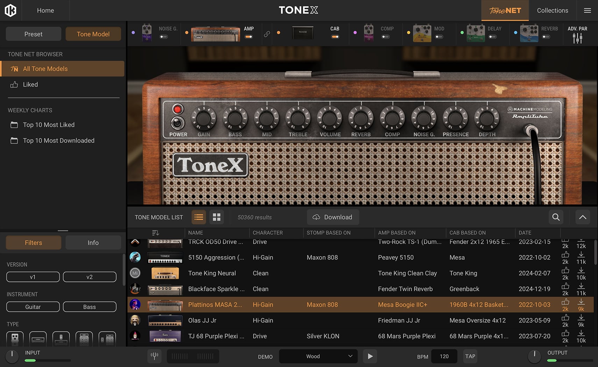Screen dimensions: 598x367
Task: Adjust the GAIN knob on the amp
Action: click(204, 118)
